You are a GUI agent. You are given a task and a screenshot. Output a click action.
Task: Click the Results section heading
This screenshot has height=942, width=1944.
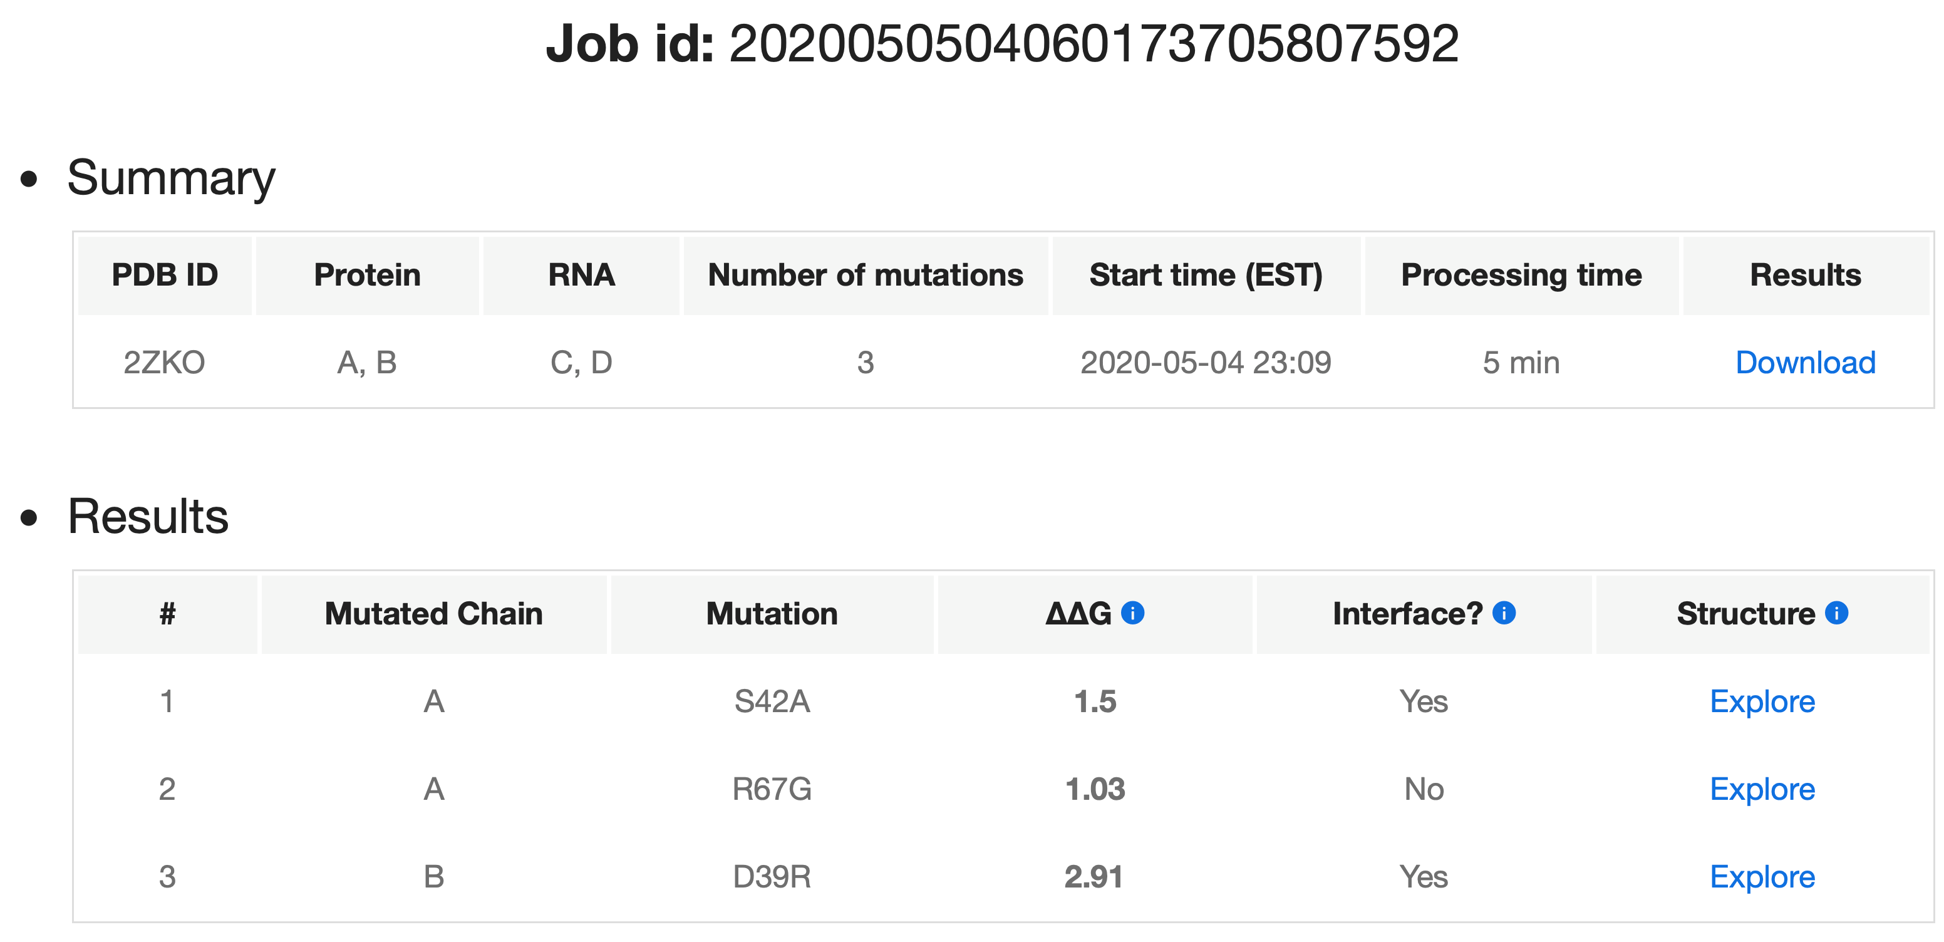(148, 517)
